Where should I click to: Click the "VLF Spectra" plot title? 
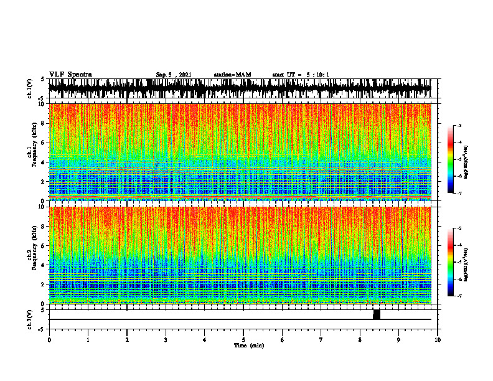(x=70, y=75)
